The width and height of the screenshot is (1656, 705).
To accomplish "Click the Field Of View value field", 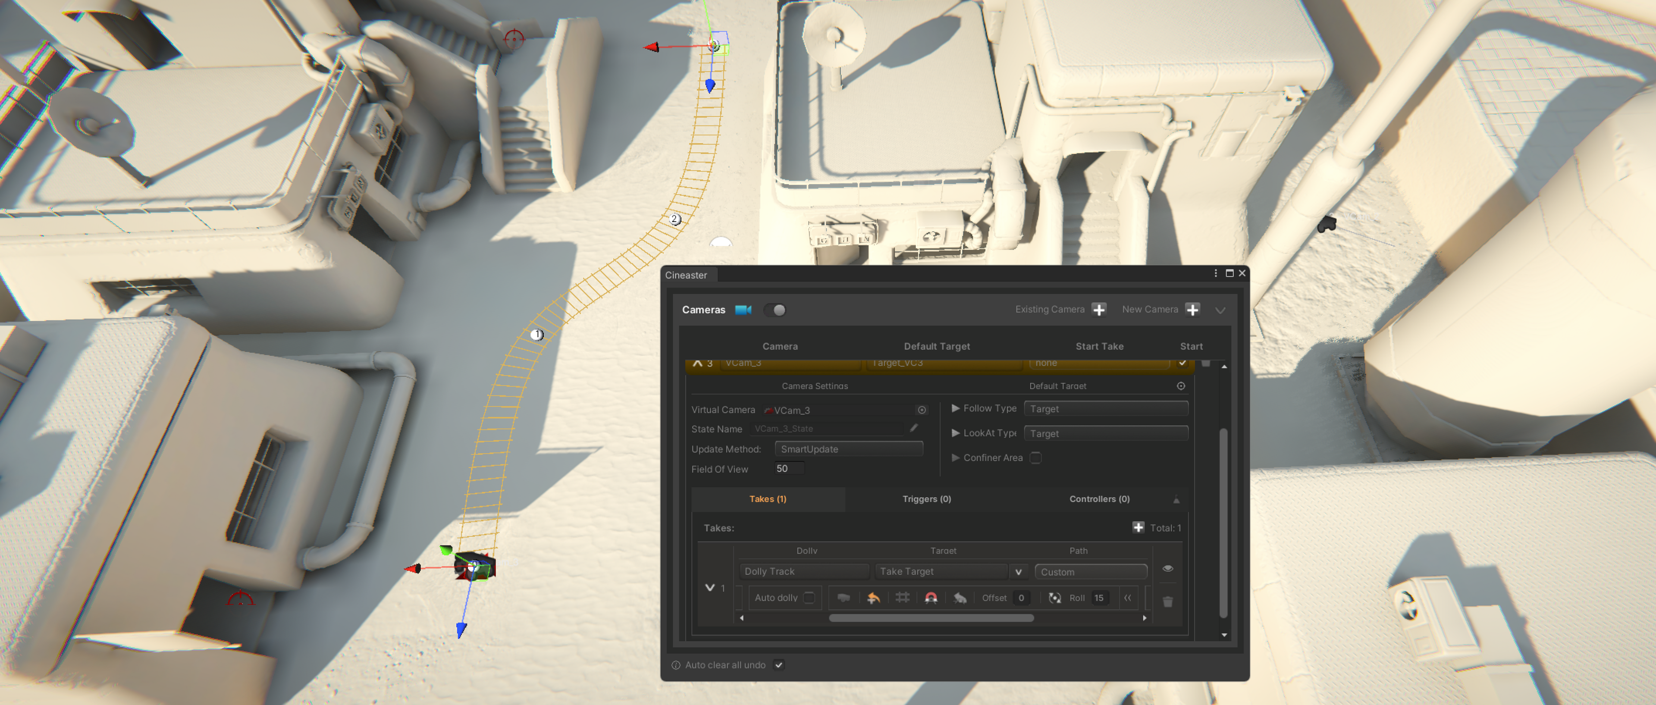I will [x=789, y=469].
